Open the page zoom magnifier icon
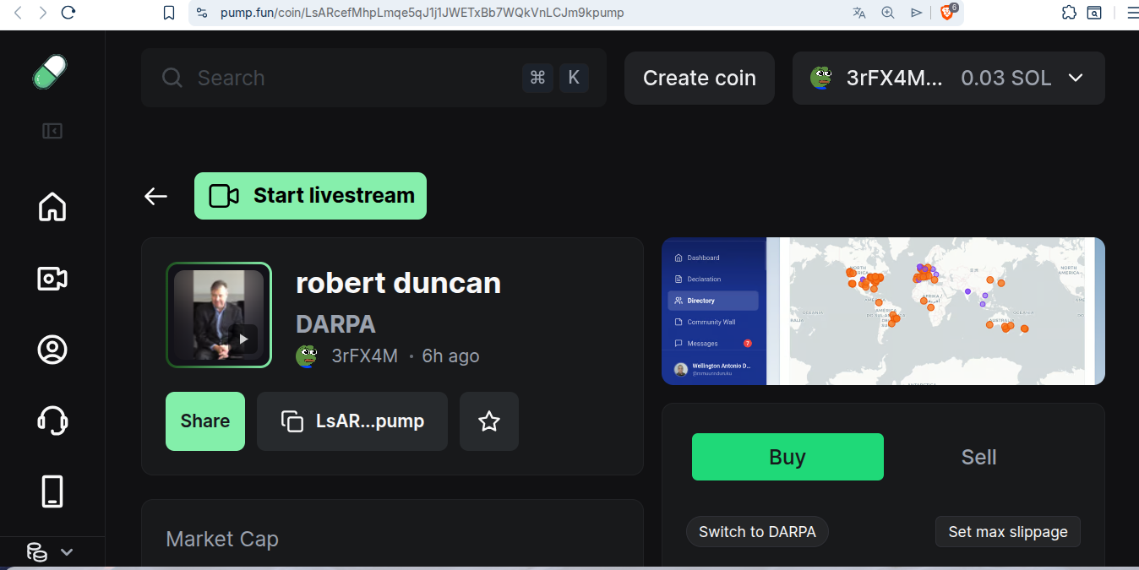This screenshot has height=570, width=1139. click(887, 13)
